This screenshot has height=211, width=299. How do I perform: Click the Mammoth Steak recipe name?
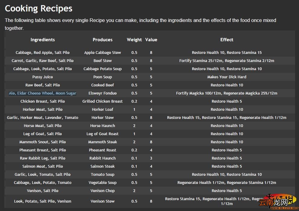pyautogui.click(x=102, y=142)
